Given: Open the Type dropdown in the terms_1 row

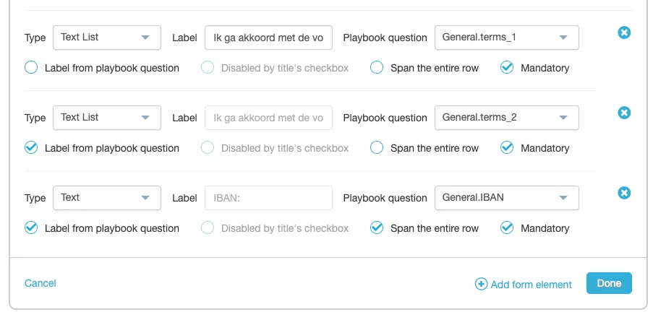Looking at the screenshot, I should point(107,38).
